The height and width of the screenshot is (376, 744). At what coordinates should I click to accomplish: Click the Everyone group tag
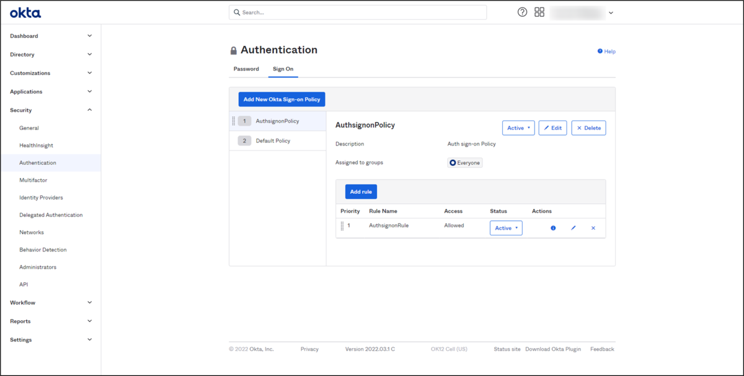465,163
